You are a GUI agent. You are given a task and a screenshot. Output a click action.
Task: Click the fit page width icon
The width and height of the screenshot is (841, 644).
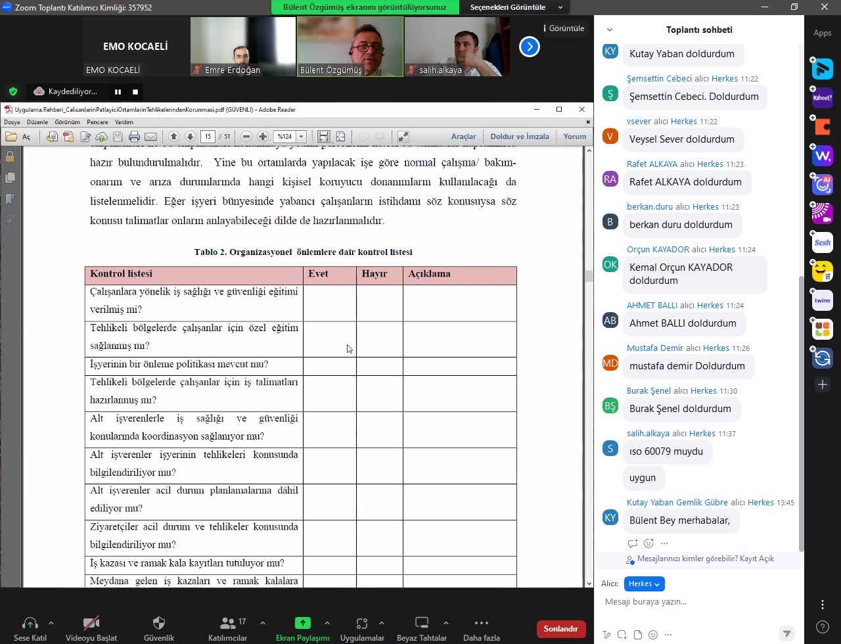click(324, 137)
